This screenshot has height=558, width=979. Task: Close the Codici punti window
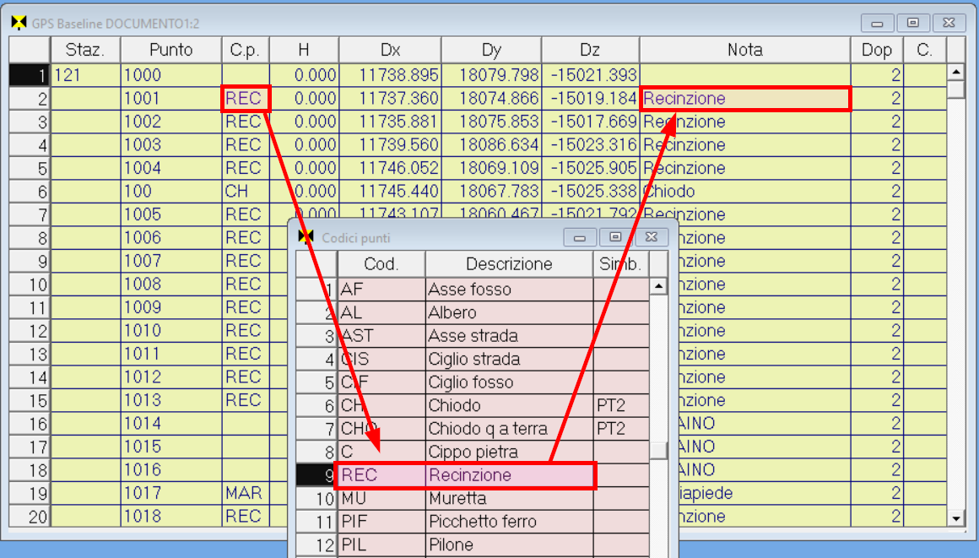[x=652, y=237]
